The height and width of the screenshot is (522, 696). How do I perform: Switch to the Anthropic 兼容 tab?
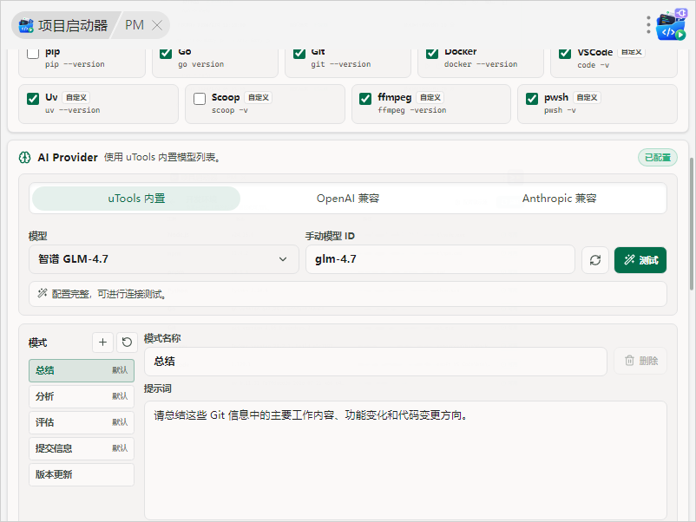click(x=559, y=199)
